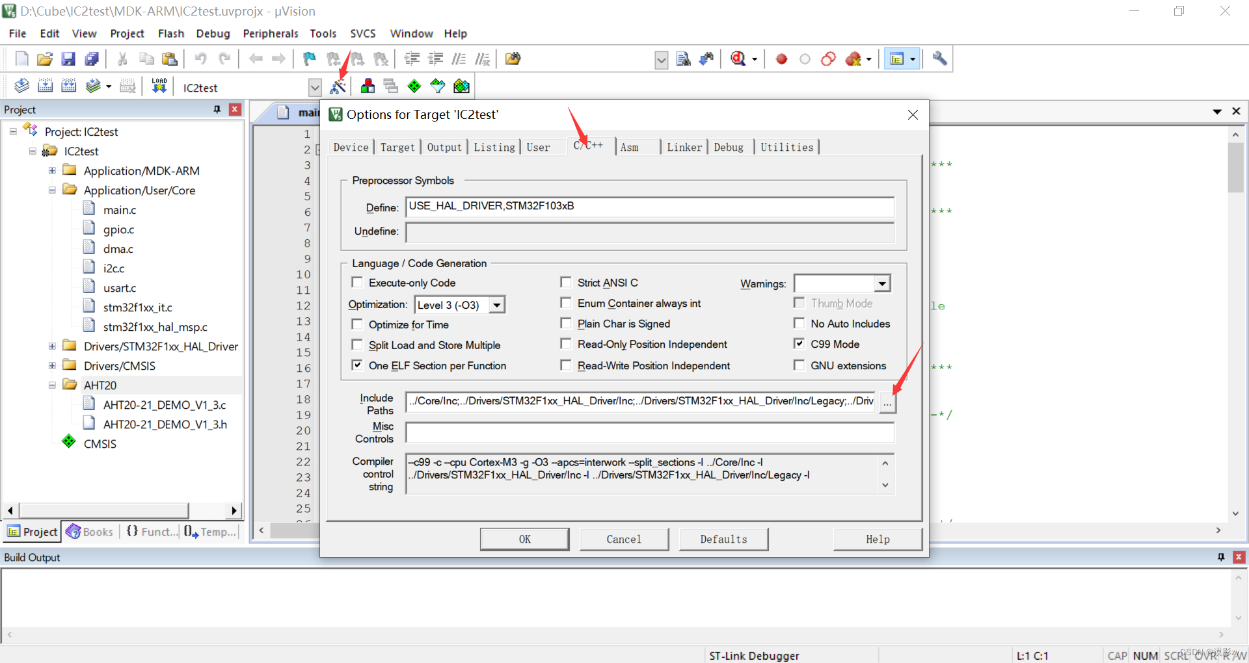This screenshot has width=1249, height=663.
Task: Open the debug windows toolbar dropdown arrow
Action: pos(913,59)
